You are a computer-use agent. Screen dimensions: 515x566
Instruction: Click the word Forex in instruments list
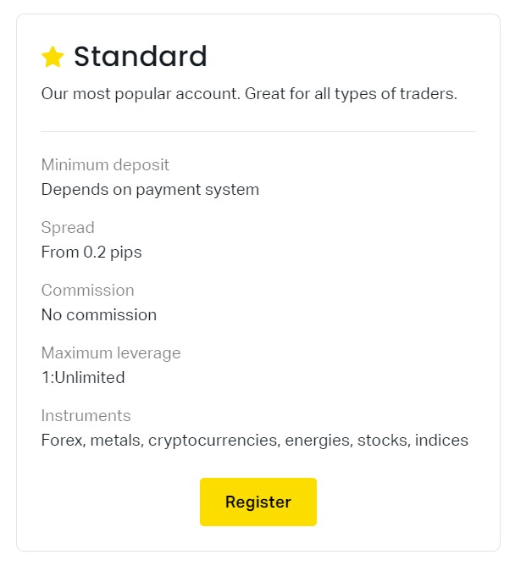point(62,441)
